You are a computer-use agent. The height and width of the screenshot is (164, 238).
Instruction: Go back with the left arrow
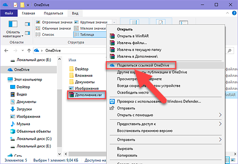click(x=6, y=51)
